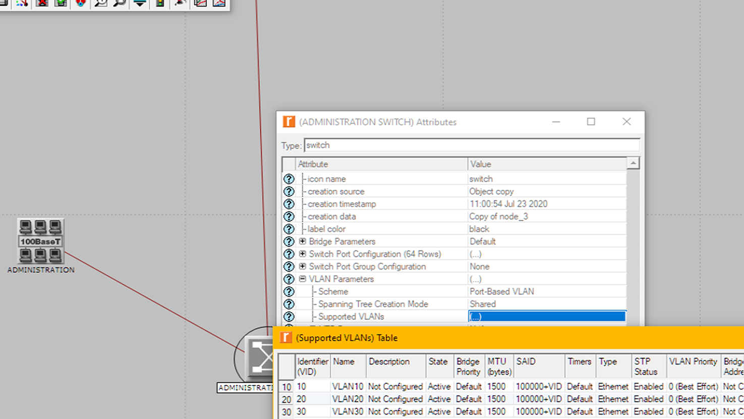Viewport: 744px width, 419px height.
Task: Select the VLAN30 name cell
Action: [348, 412]
